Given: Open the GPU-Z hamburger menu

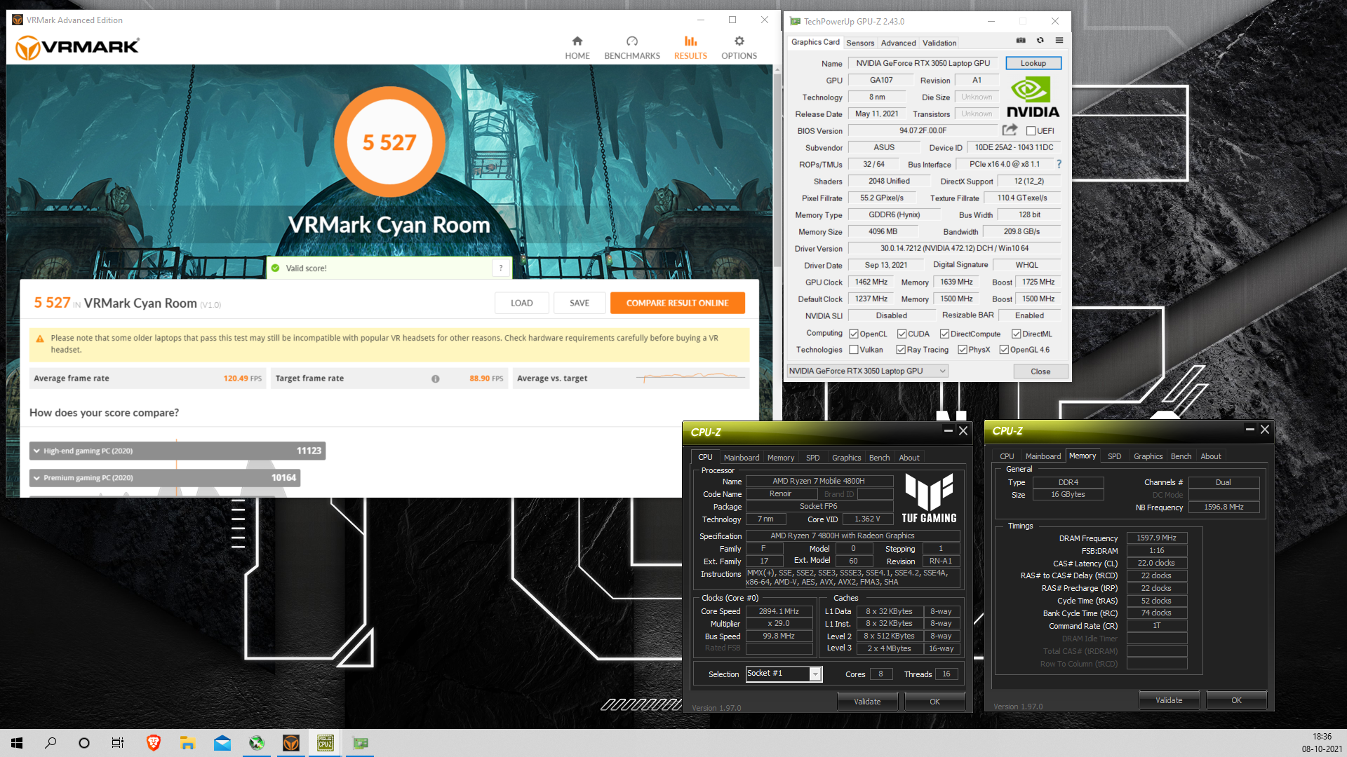Looking at the screenshot, I should 1059,41.
